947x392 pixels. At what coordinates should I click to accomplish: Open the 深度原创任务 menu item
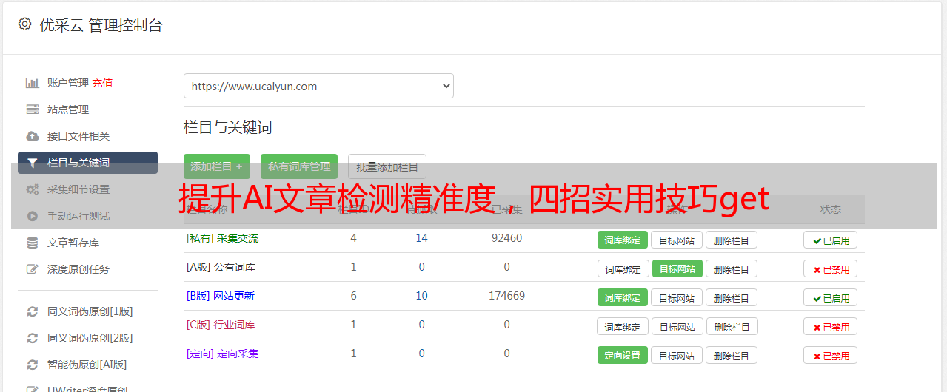[78, 269]
